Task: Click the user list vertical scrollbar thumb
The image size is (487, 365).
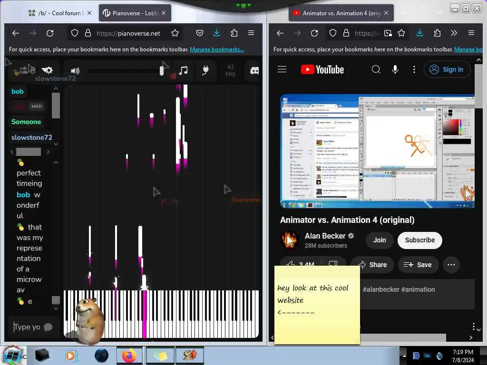Action: pyautogui.click(x=56, y=106)
